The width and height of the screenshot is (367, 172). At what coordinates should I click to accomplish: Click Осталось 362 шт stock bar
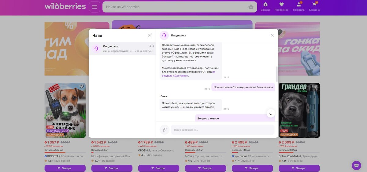[x=299, y=152]
